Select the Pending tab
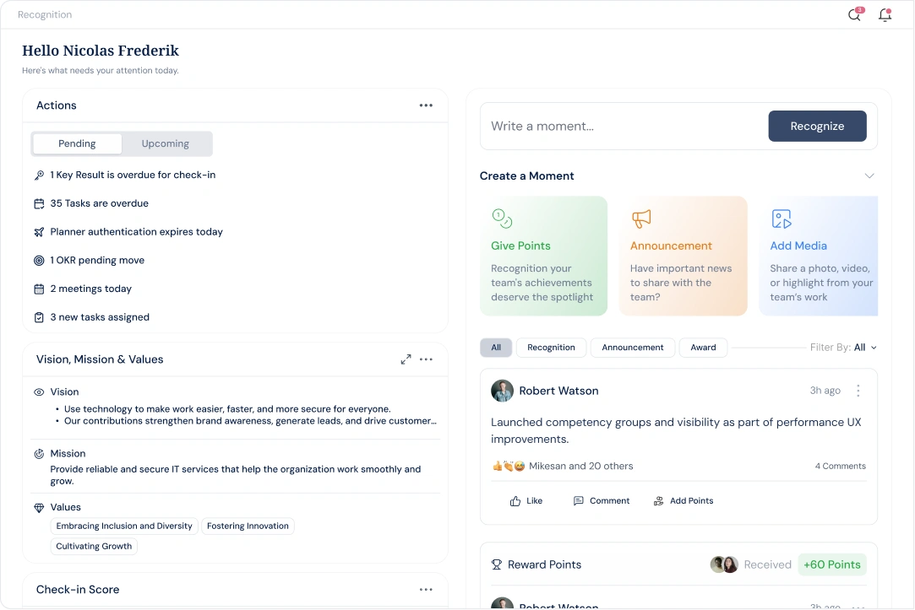Image resolution: width=915 pixels, height=610 pixels. (77, 144)
